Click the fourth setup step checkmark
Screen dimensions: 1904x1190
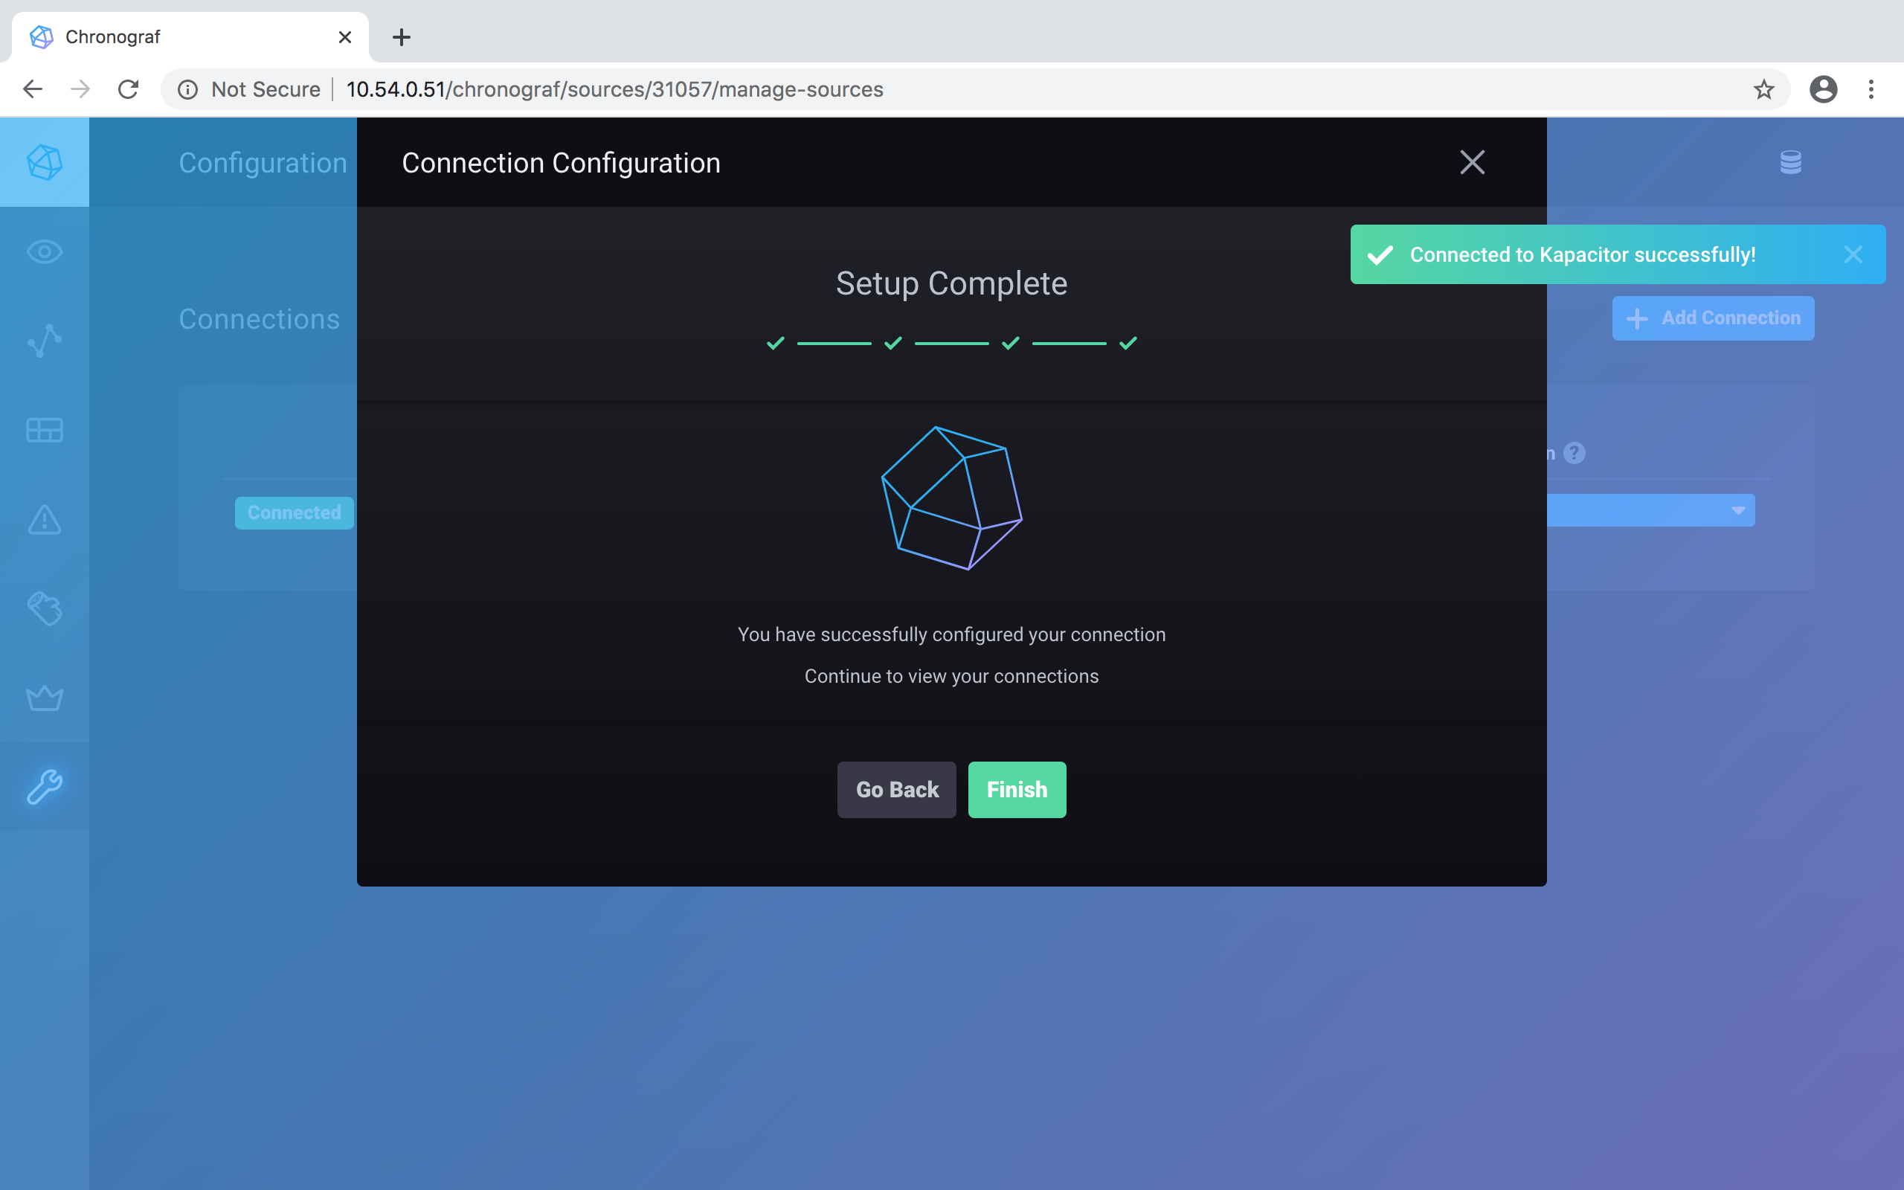coord(1128,343)
